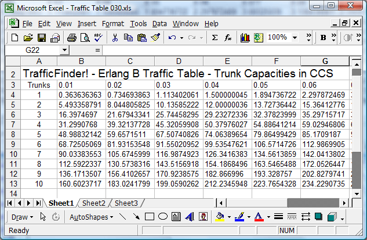
Task: Apply Fill Color paint bucket
Action: tap(220, 217)
